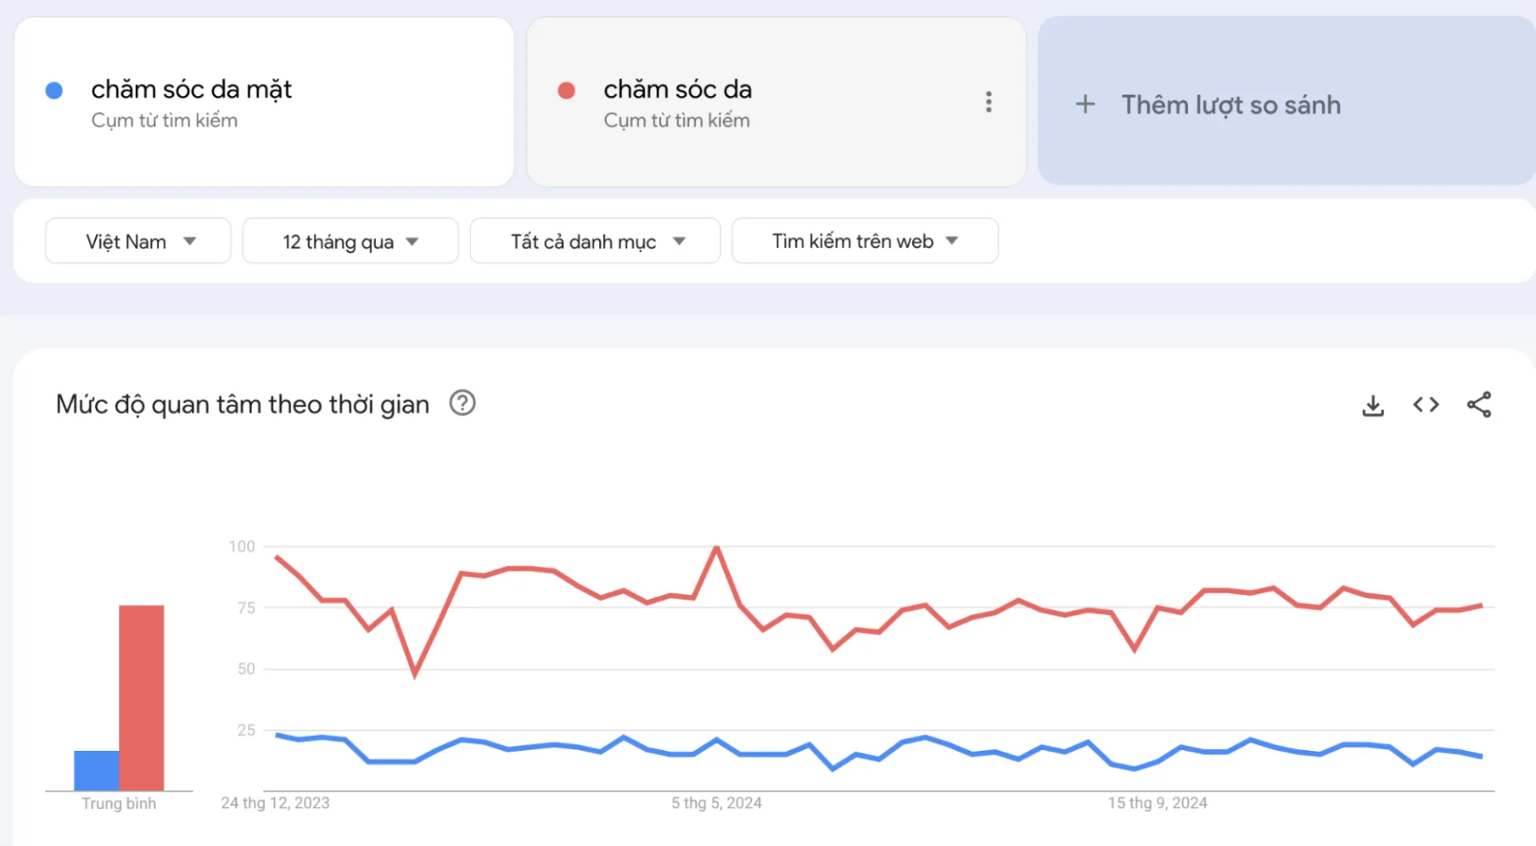Image resolution: width=1536 pixels, height=846 pixels.
Task: Click the 5 thg 5, 2024 date label
Action: click(x=716, y=802)
